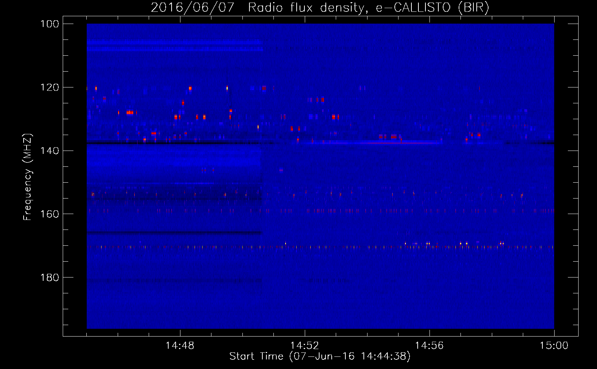Click the 180 frequency tick label
The image size is (597, 369).
click(x=50, y=277)
